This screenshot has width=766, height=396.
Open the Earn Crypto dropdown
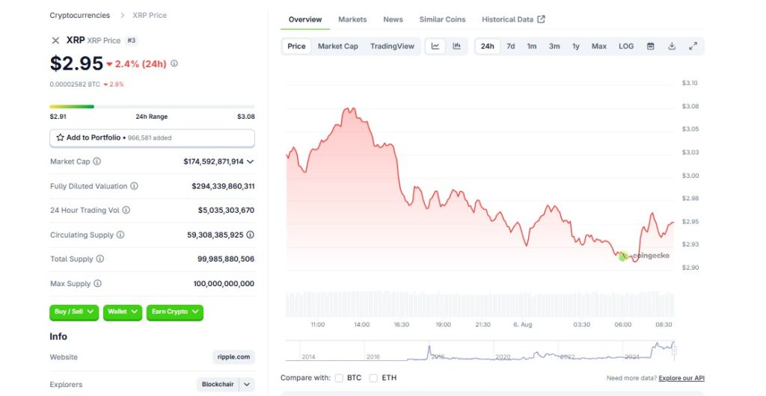[174, 312]
